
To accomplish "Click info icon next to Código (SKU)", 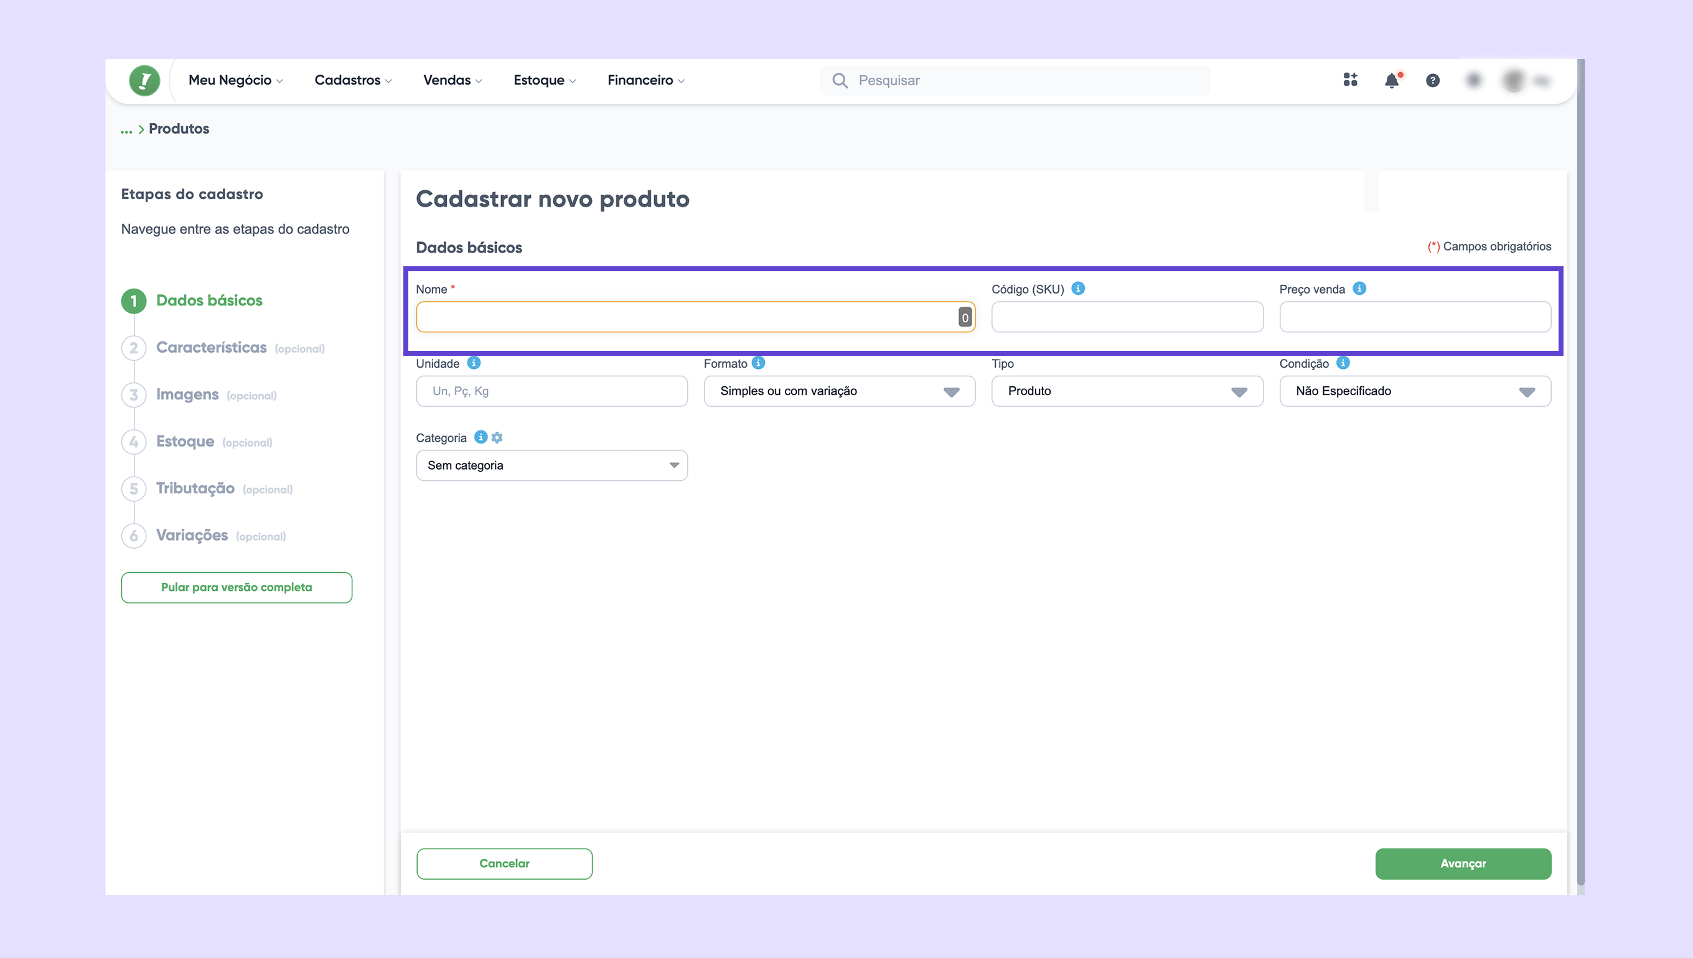I will (1078, 288).
